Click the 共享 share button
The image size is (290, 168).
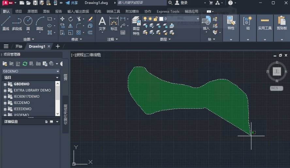(x=72, y=3)
